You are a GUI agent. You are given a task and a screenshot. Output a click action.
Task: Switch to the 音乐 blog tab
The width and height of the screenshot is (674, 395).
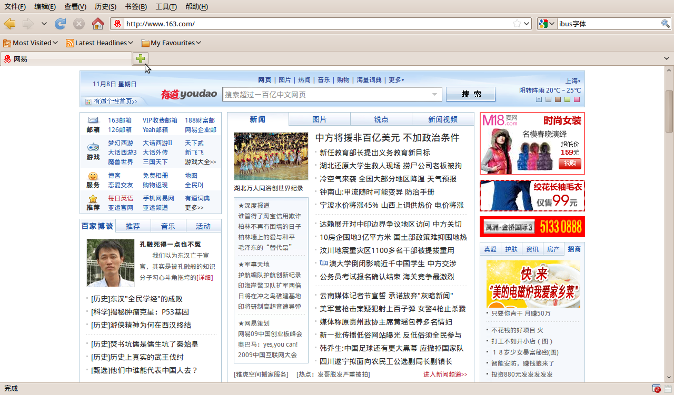168,226
